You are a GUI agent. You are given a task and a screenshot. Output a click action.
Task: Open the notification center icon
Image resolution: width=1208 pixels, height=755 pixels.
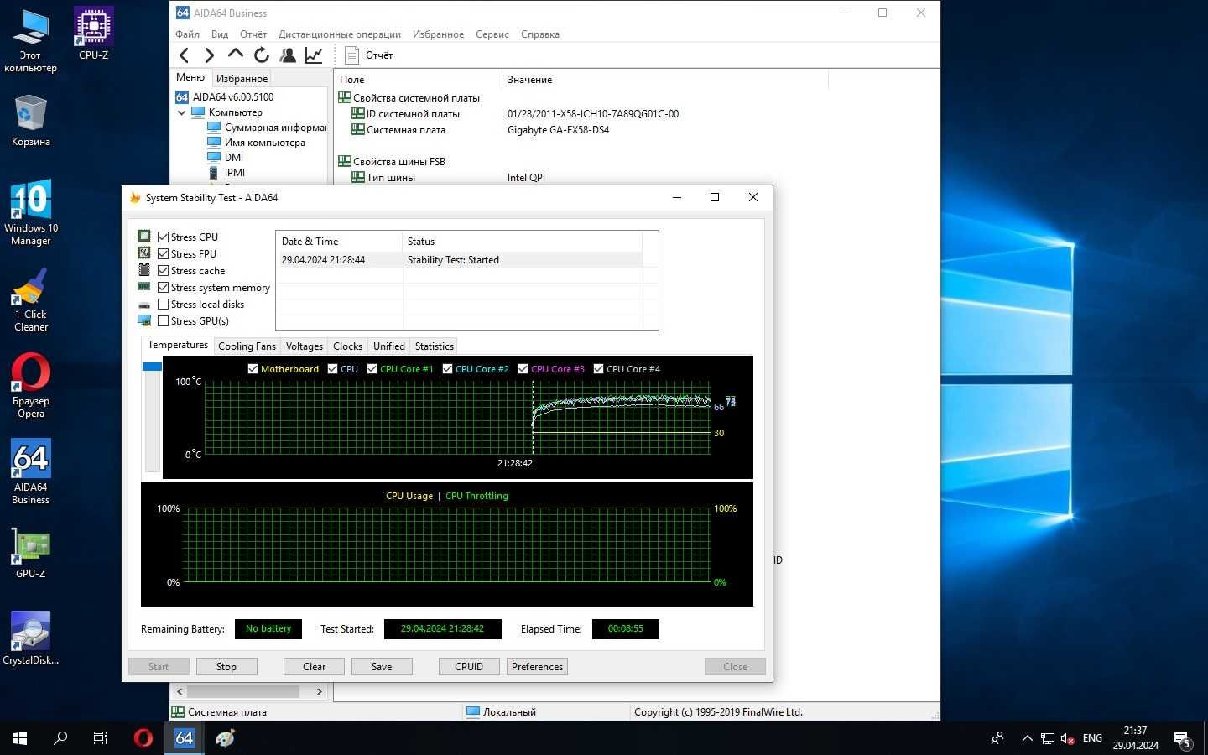click(x=1182, y=738)
